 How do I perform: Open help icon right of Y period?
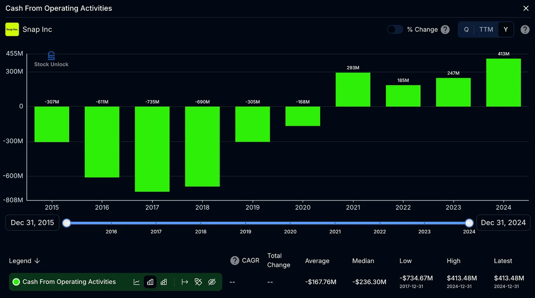pyautogui.click(x=525, y=29)
